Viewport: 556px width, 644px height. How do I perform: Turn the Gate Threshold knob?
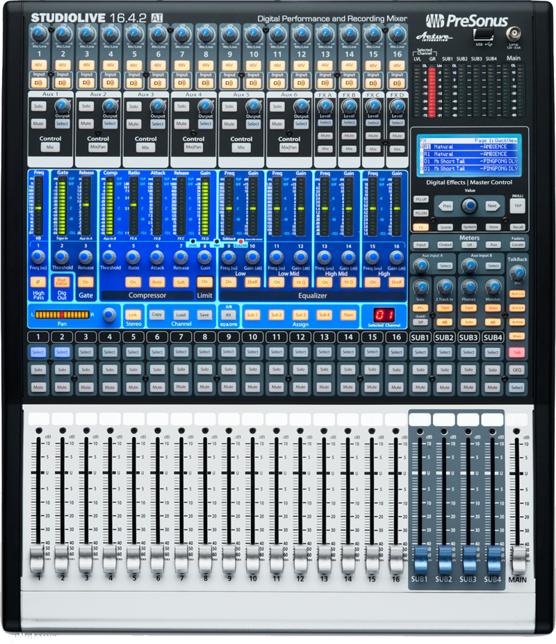point(62,257)
